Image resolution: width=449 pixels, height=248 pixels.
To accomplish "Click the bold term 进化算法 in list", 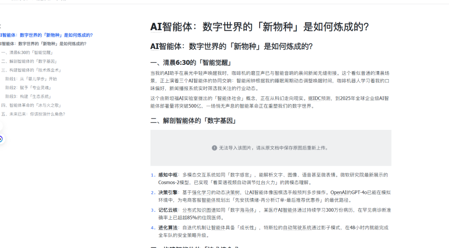I will pyautogui.click(x=168, y=228).
